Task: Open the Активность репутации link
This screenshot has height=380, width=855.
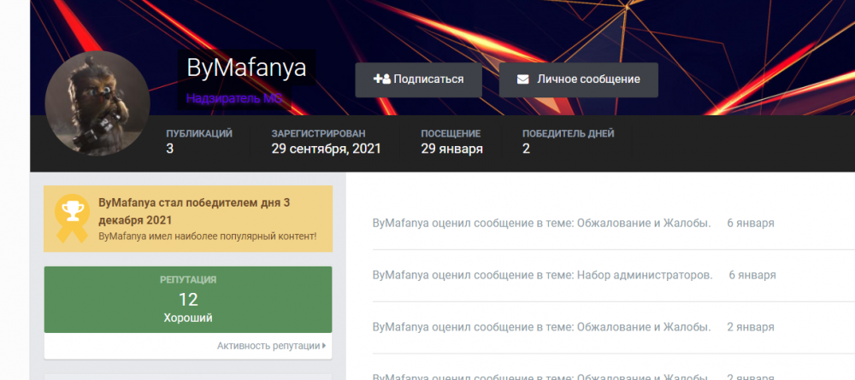Action: [x=268, y=346]
